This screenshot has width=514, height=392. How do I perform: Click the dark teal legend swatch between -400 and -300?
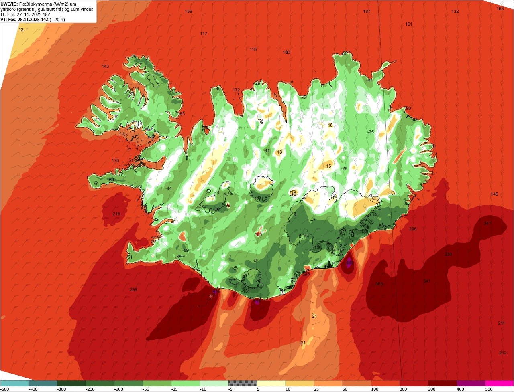43,383
